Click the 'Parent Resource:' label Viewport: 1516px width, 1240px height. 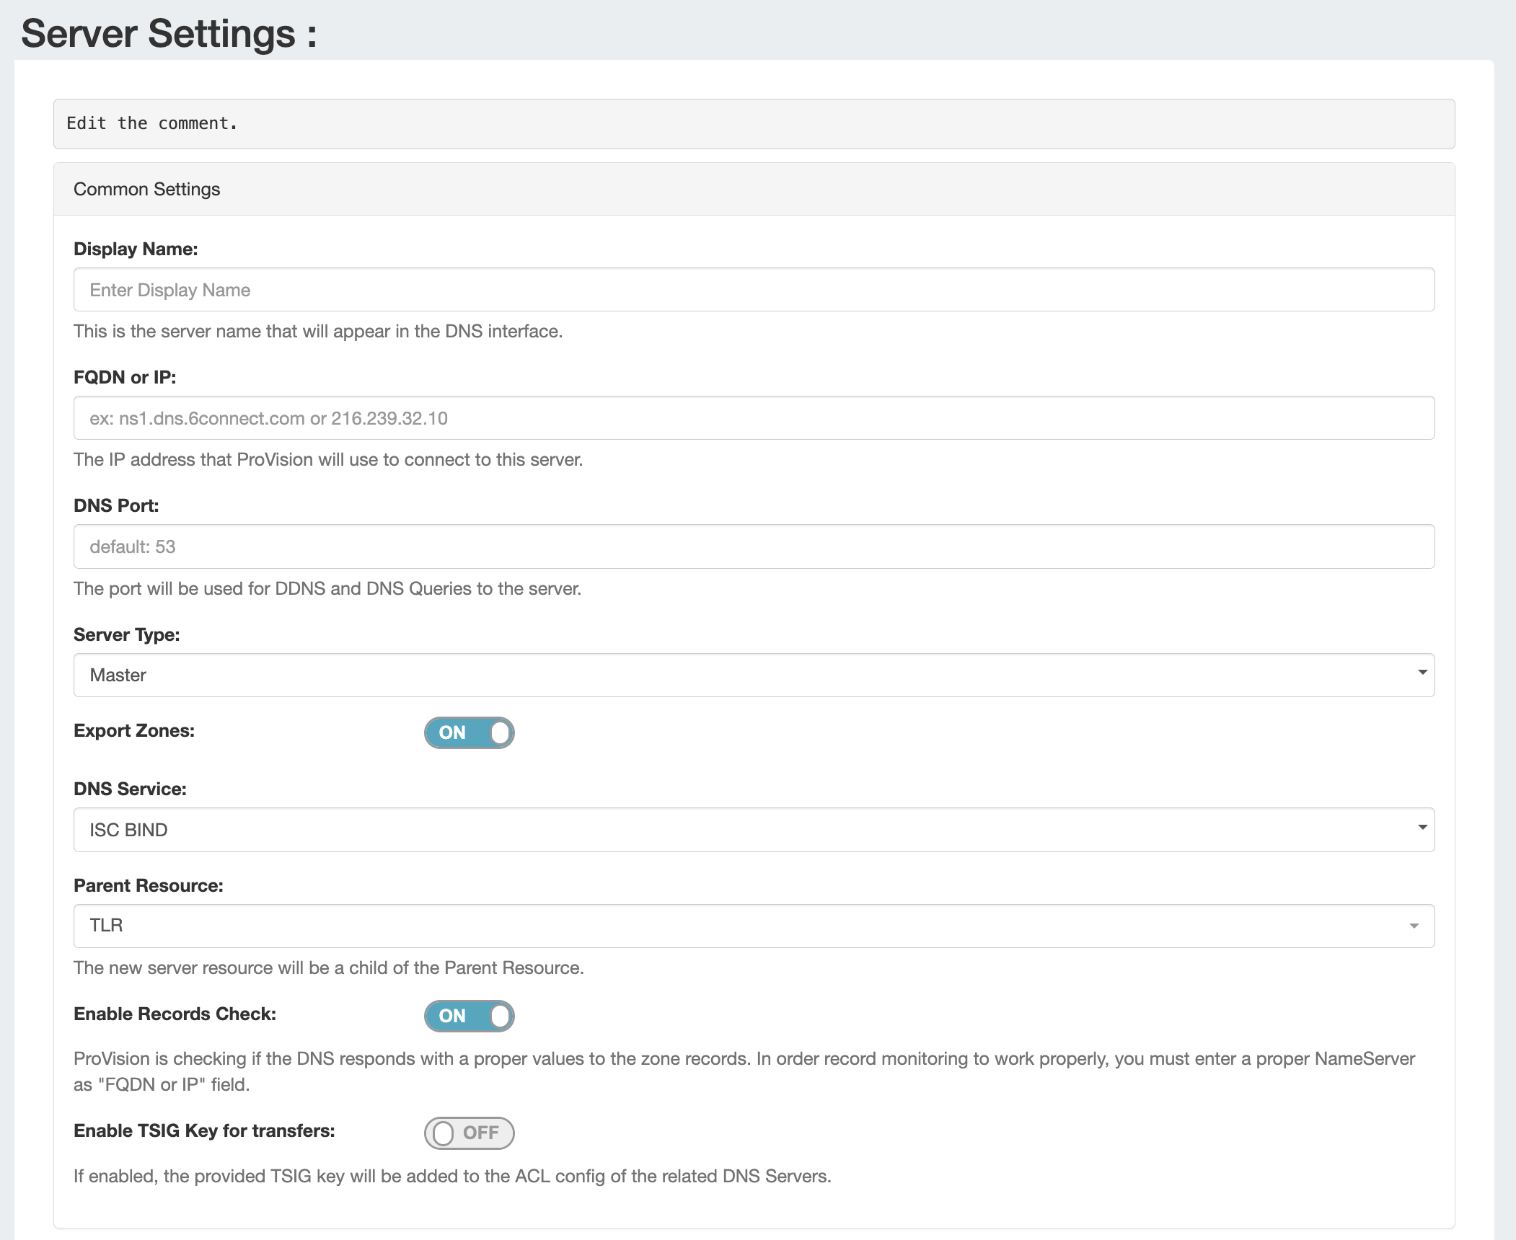(x=149, y=885)
